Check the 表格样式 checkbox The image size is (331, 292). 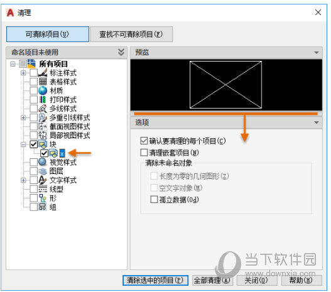point(33,82)
